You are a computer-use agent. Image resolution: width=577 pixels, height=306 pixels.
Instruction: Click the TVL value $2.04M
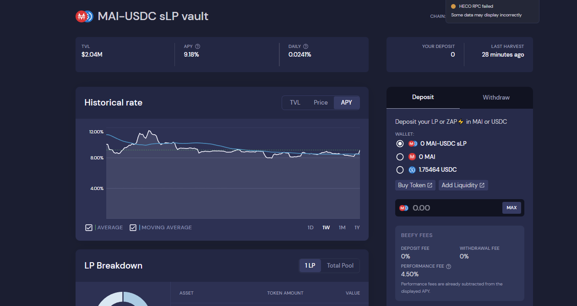coord(92,54)
